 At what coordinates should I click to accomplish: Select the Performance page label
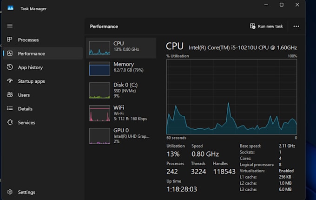tap(32, 53)
